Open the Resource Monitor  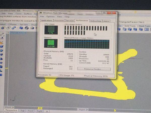coord(94,69)
